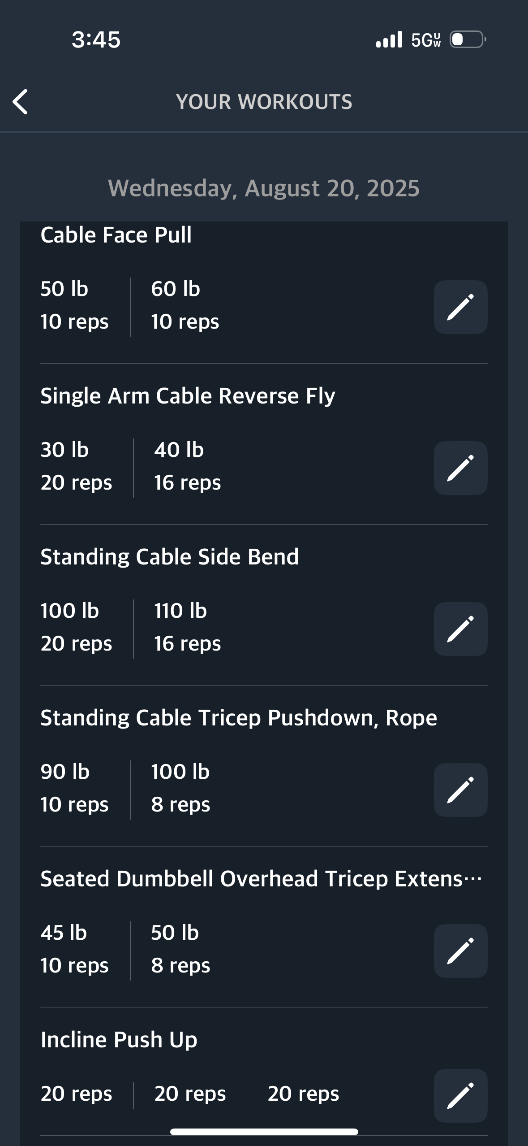This screenshot has height=1146, width=528.
Task: Open the Single Arm Cable Reverse Fly exercise
Action: point(188,396)
